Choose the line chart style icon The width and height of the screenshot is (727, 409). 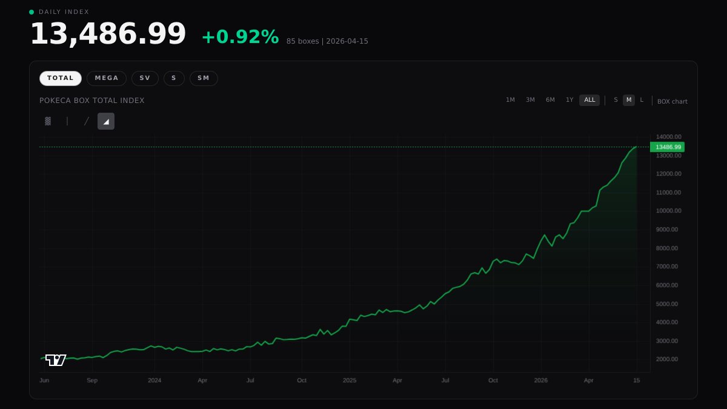87,121
